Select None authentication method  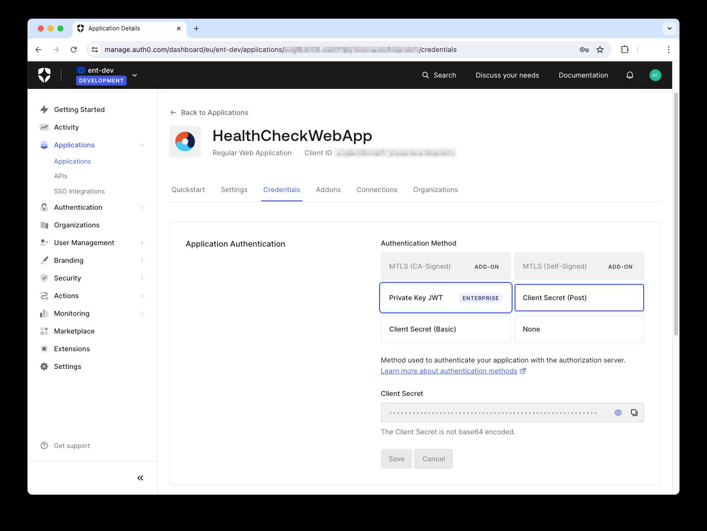click(579, 329)
